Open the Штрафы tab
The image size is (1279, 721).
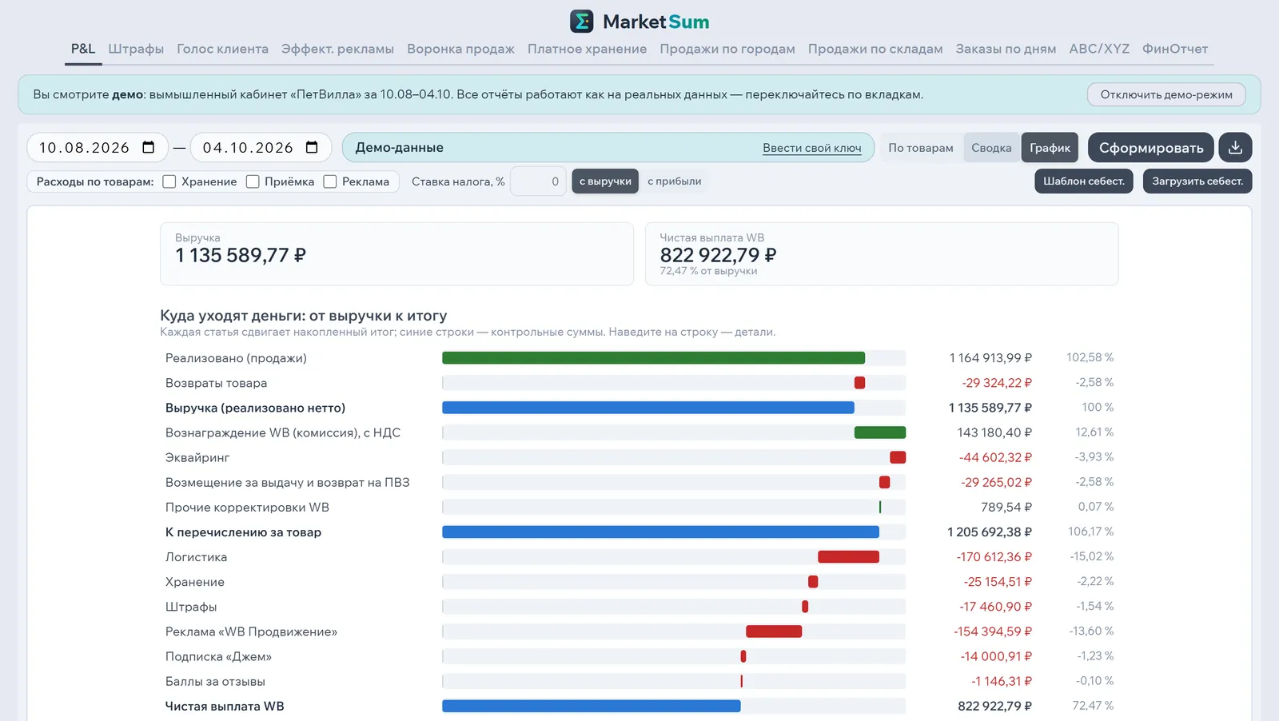pyautogui.click(x=136, y=49)
